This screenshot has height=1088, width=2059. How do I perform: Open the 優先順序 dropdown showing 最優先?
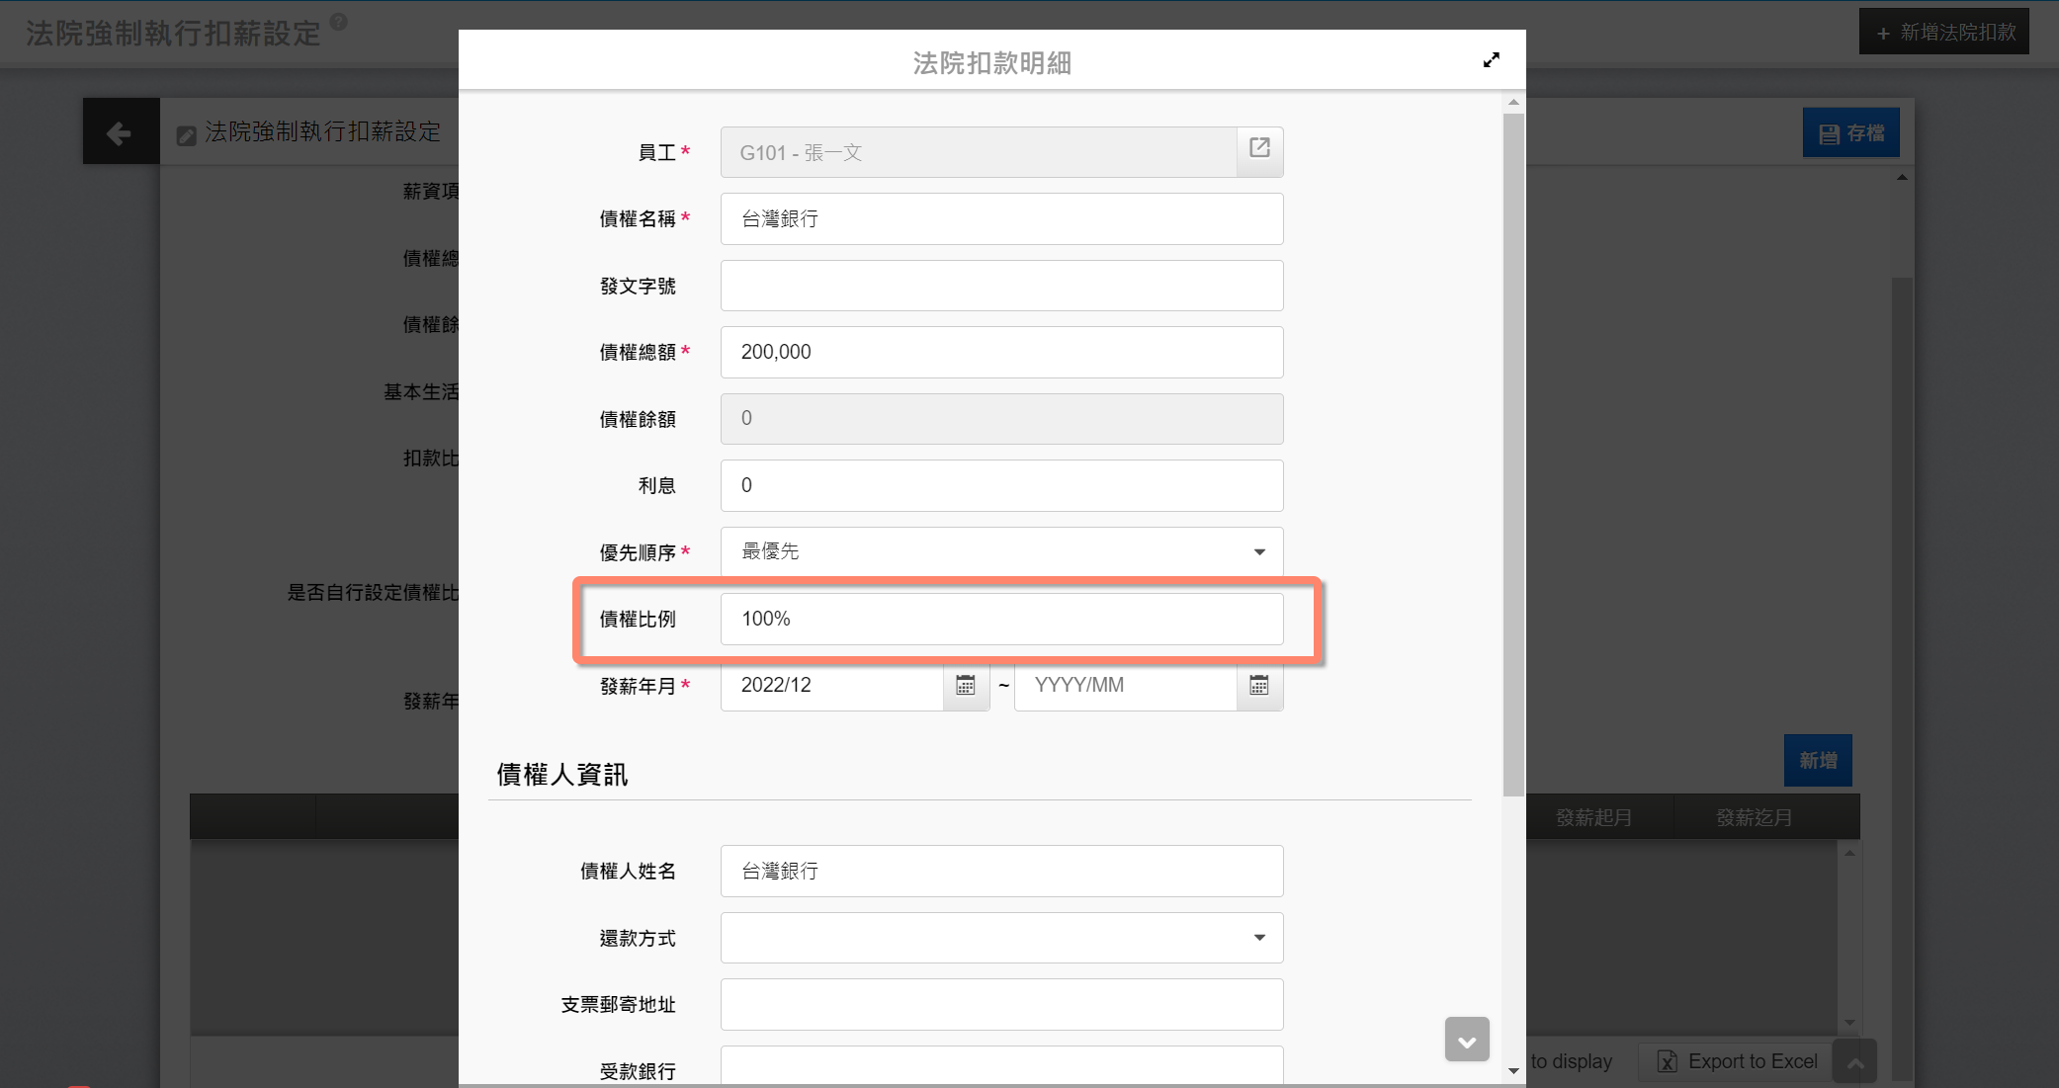1001,551
